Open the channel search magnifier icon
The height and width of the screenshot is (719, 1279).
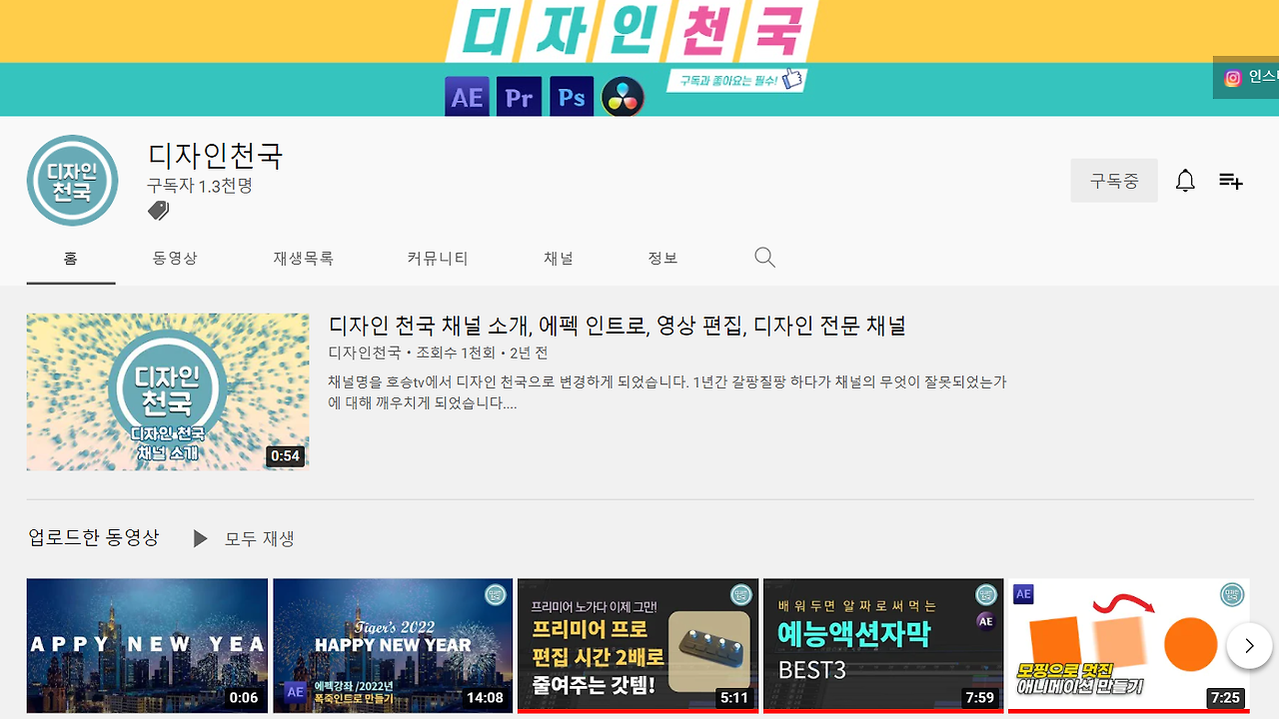click(x=764, y=258)
